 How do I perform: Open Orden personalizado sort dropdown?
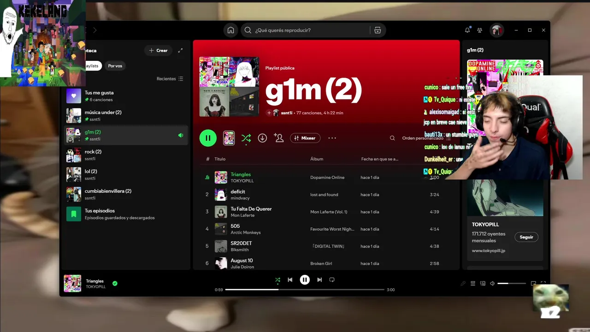[426, 138]
